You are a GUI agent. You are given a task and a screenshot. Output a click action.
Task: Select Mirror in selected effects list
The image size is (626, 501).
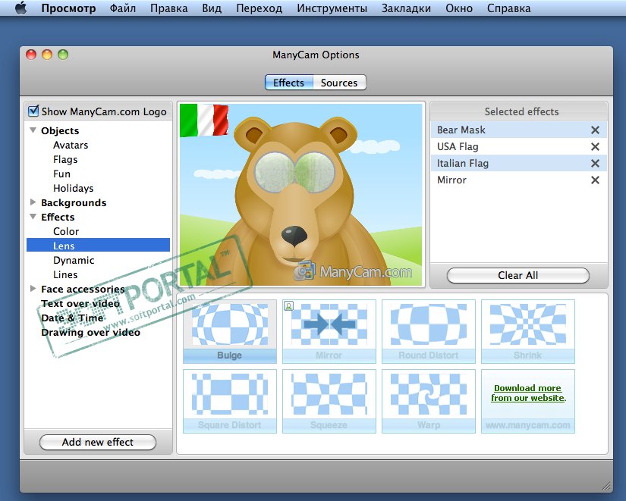[518, 180]
